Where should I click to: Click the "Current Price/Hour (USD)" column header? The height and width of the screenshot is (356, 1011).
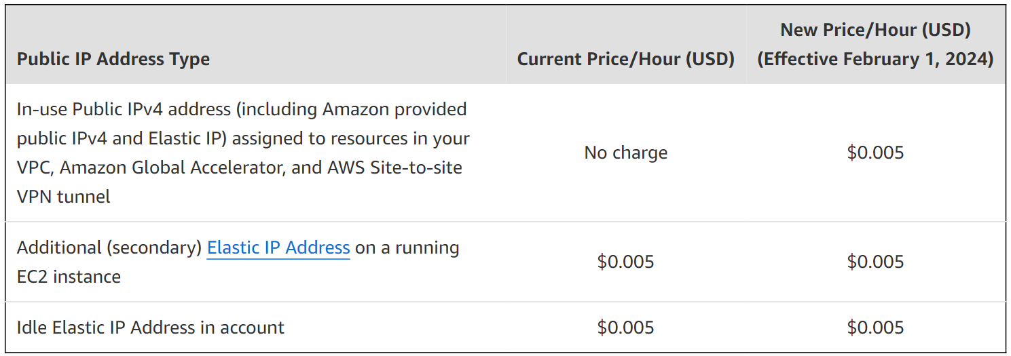tap(625, 59)
